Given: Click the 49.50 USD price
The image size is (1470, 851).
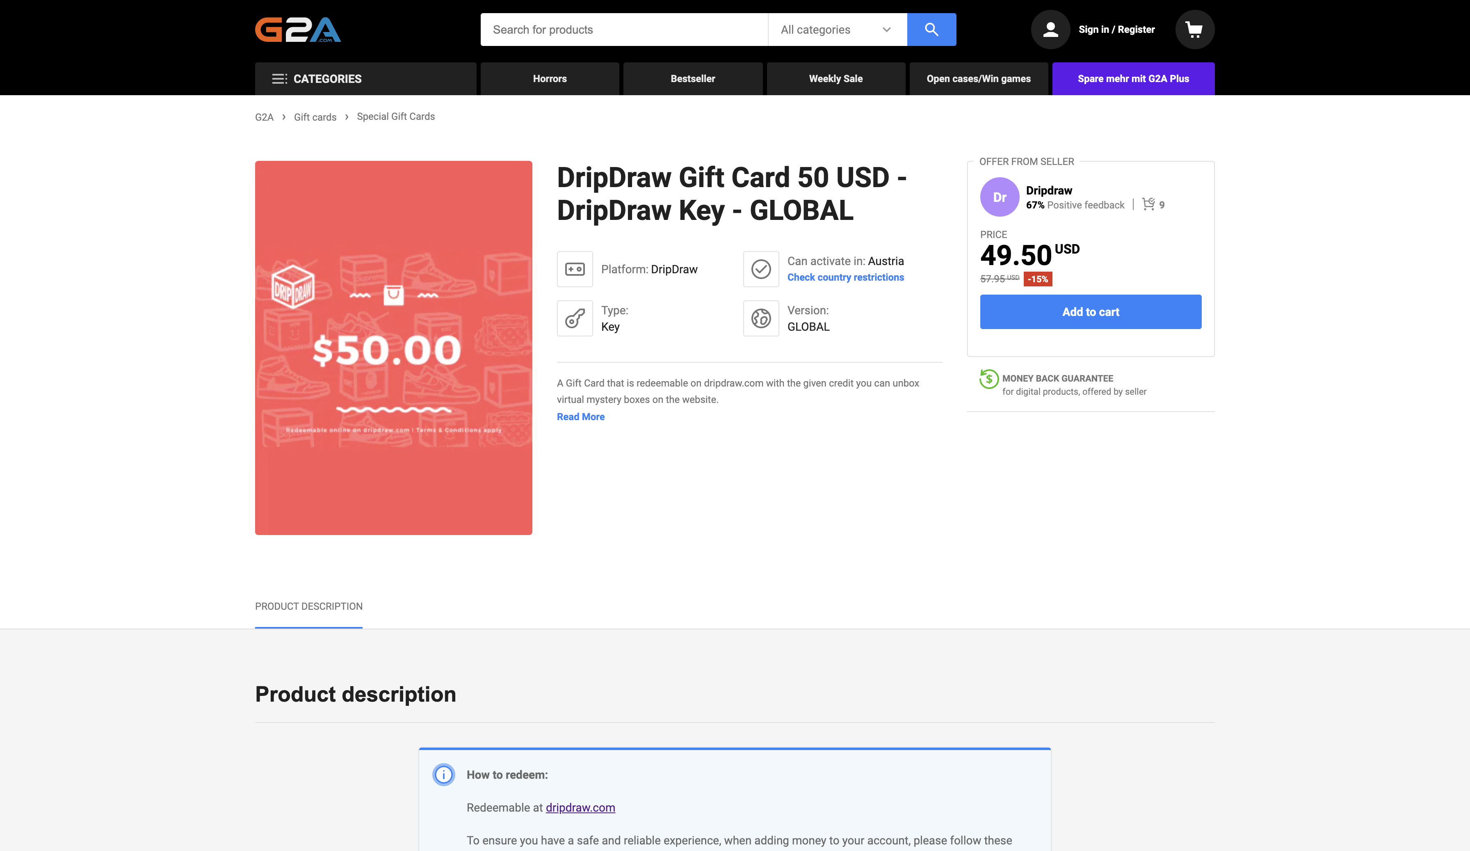Looking at the screenshot, I should (1029, 255).
